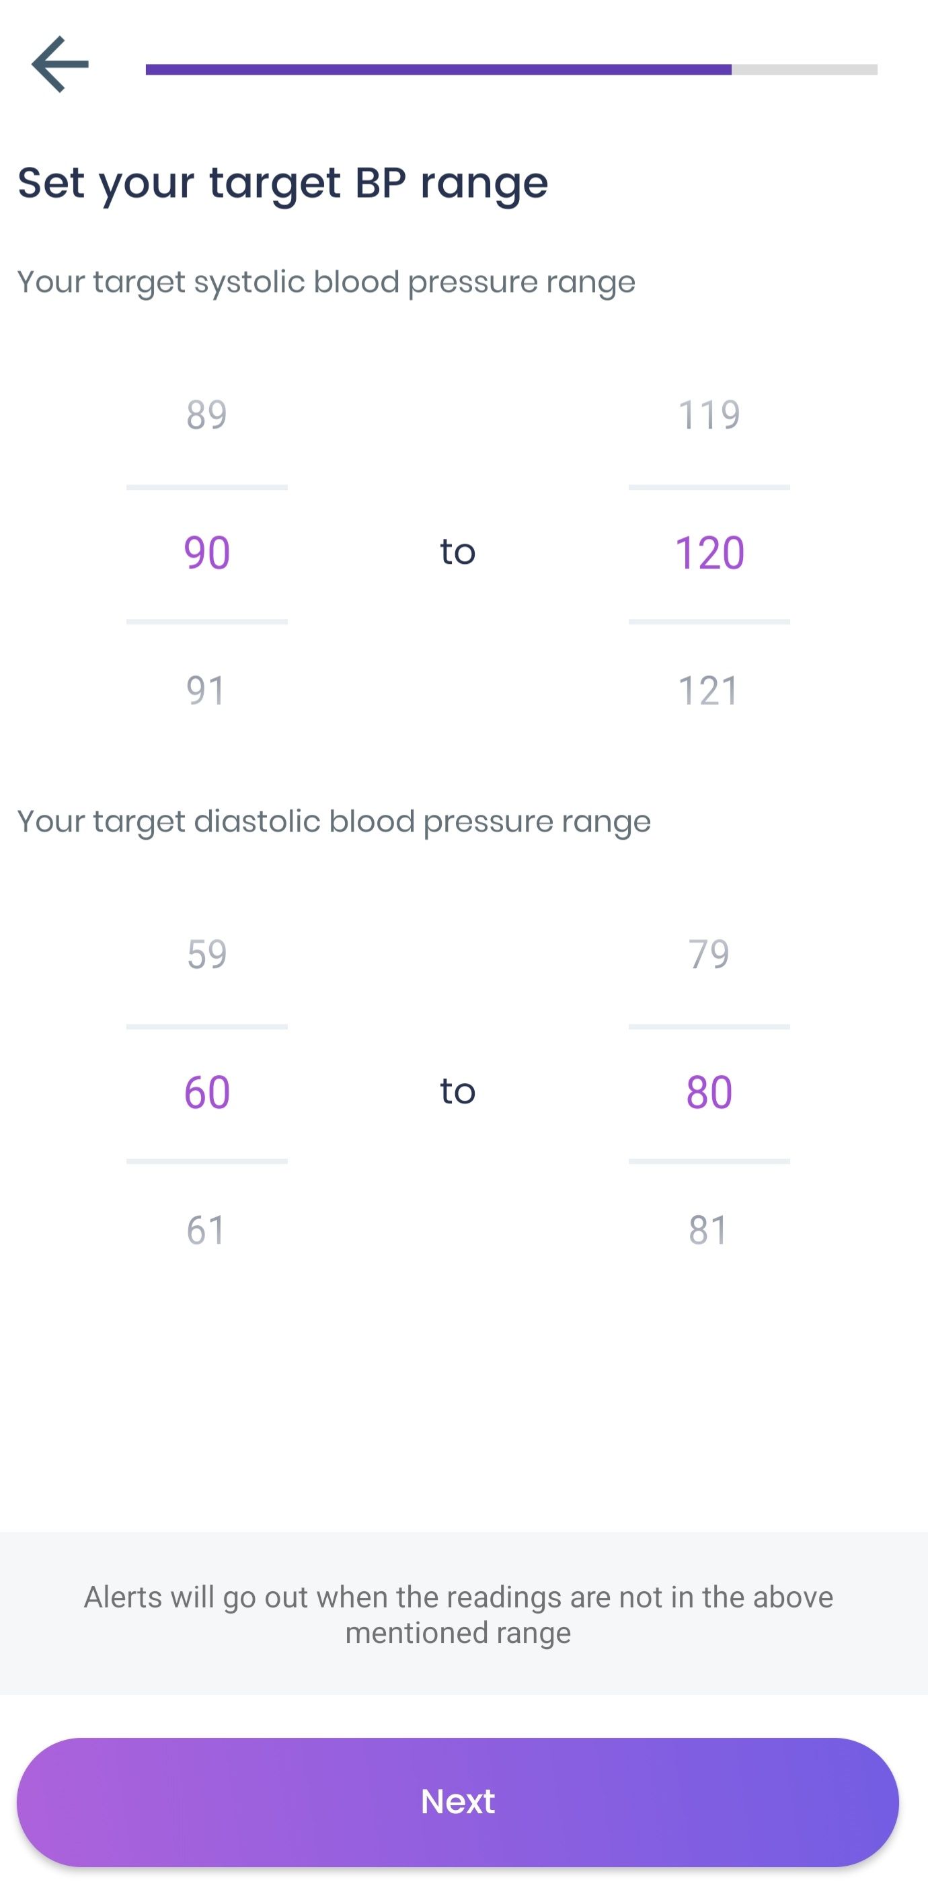Tap the systolic blood pressure range label
The width and height of the screenshot is (928, 1894).
(x=326, y=283)
